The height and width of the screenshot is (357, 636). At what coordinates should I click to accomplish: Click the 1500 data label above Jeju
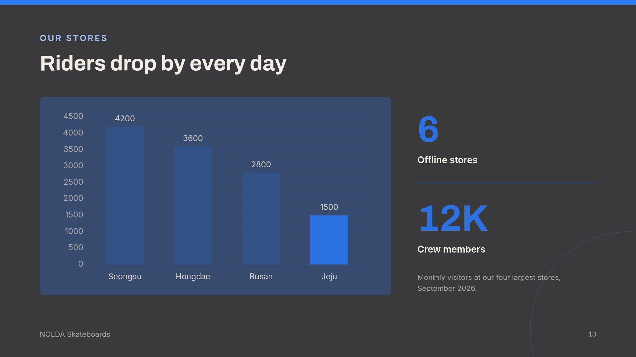[329, 207]
